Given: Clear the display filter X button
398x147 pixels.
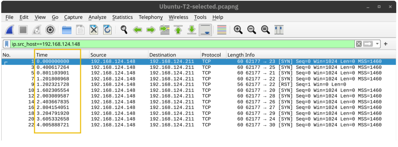Looking at the screenshot, I should click(359, 44).
